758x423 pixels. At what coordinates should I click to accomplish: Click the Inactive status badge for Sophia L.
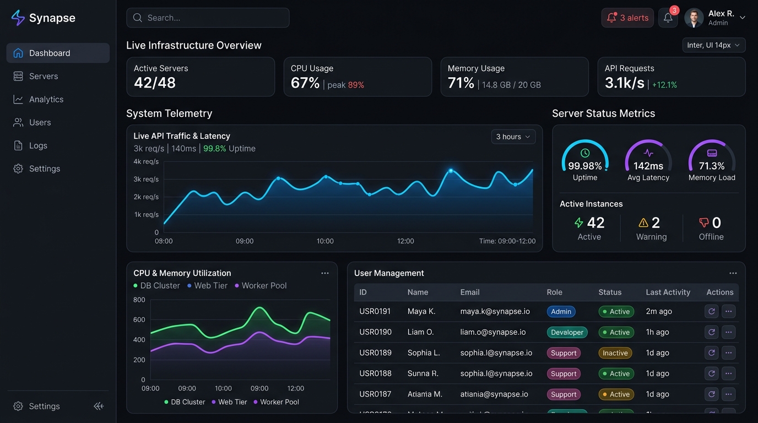tap(615, 353)
